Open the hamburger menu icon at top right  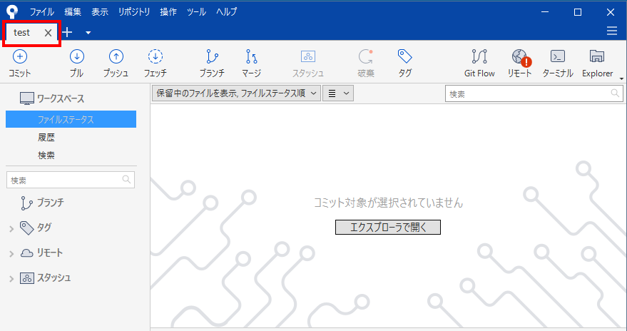[612, 31]
